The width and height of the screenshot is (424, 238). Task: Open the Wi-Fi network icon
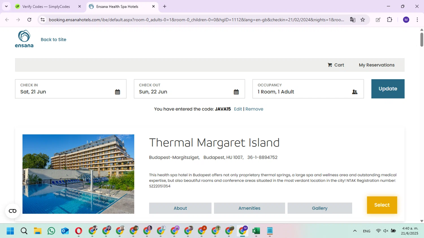coord(378,231)
